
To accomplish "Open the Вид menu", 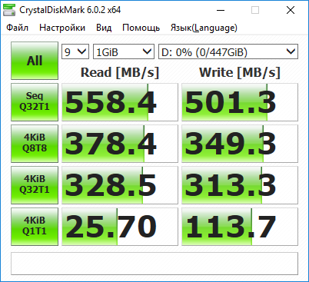I will 104,28.
